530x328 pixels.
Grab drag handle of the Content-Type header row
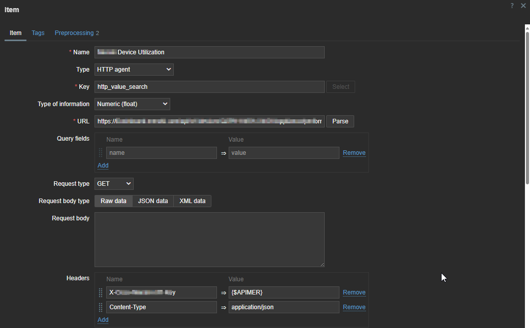point(101,307)
